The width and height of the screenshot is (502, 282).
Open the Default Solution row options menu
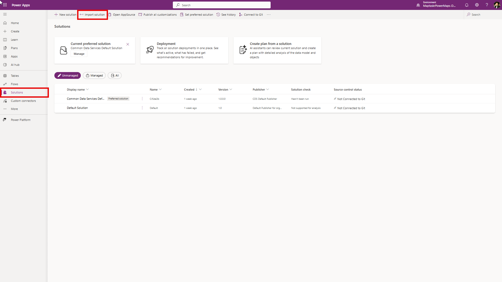142,108
